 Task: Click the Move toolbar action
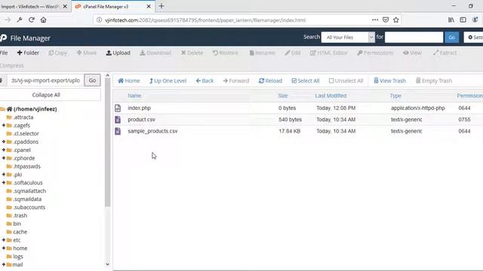coord(87,53)
